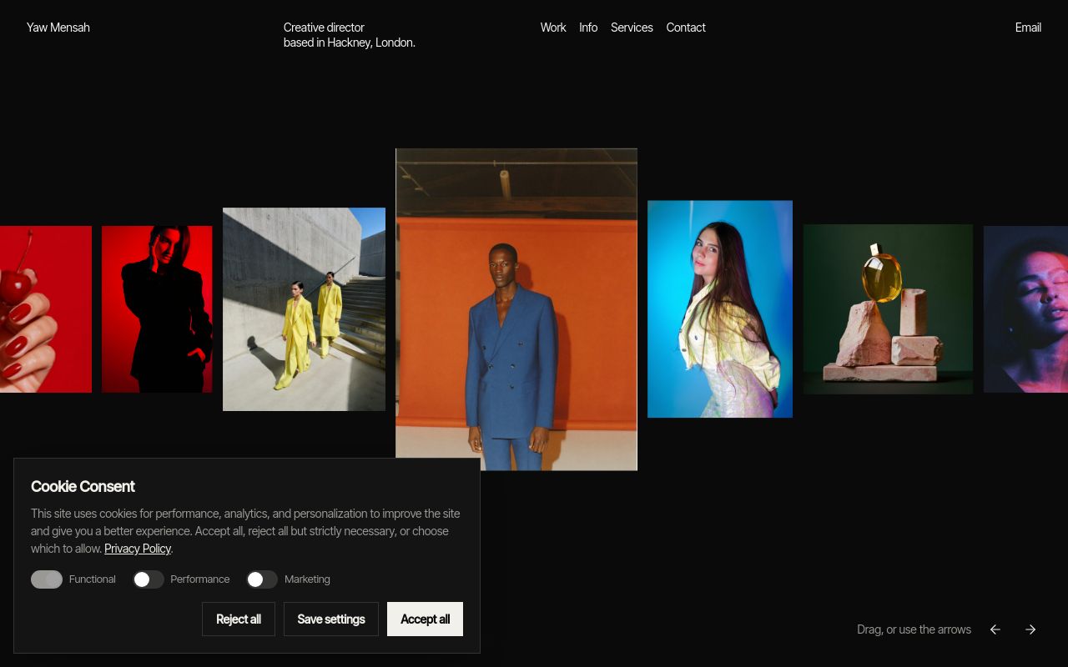The height and width of the screenshot is (667, 1068).
Task: Enable the Performance cookies switch
Action: click(148, 579)
